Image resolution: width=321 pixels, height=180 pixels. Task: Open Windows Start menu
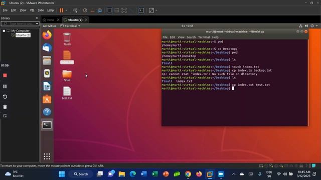[x=62, y=174]
